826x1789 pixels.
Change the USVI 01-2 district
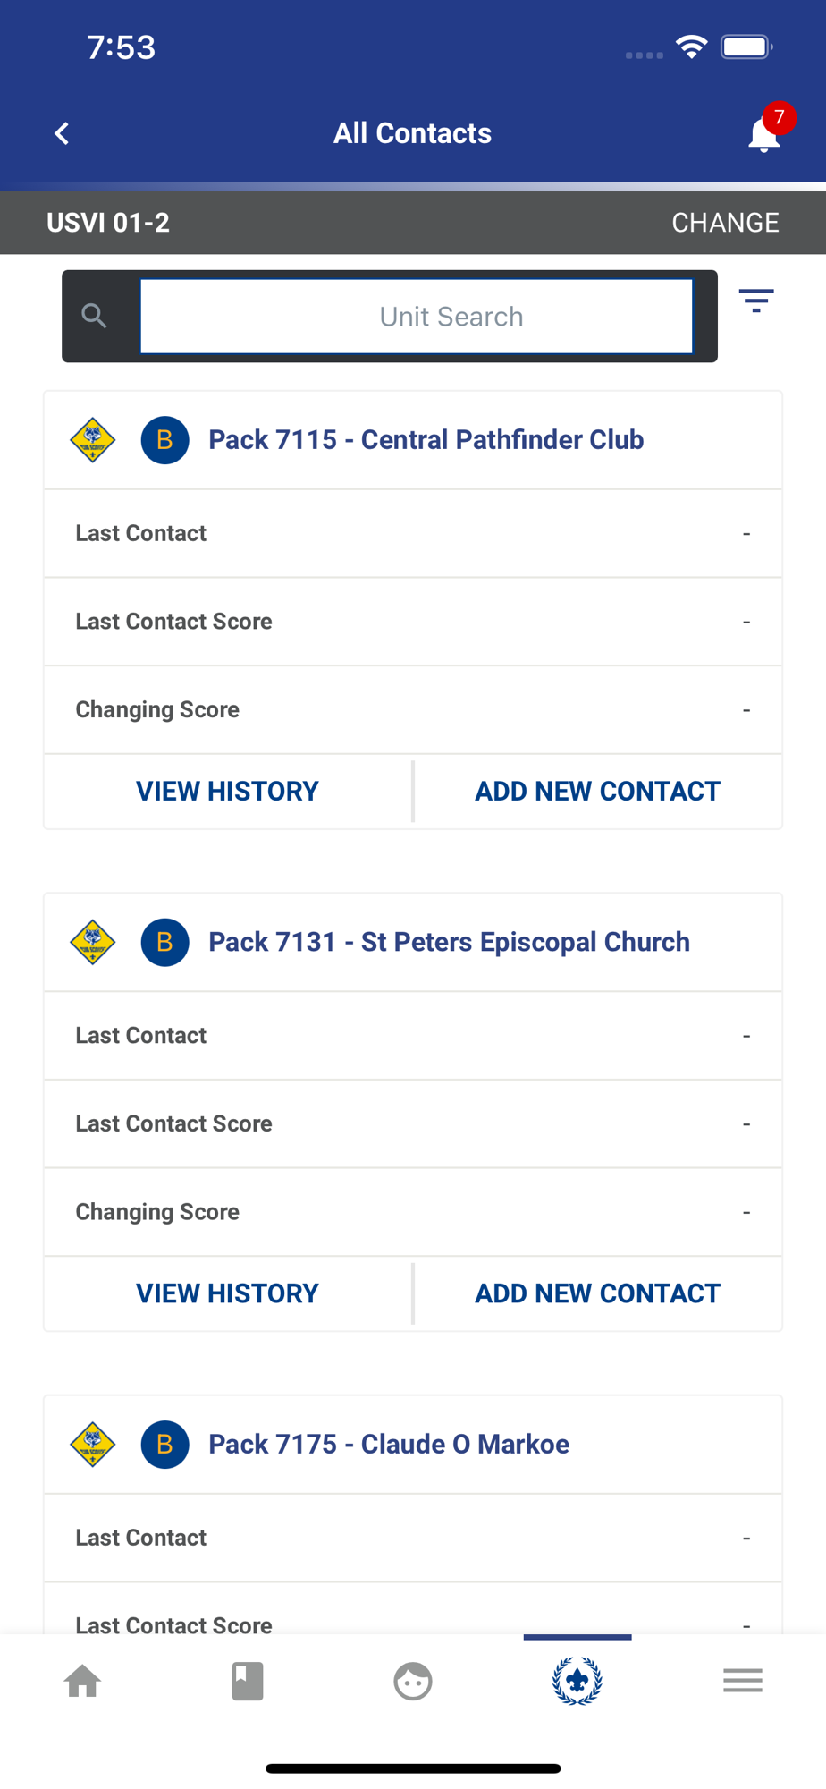pos(725,223)
